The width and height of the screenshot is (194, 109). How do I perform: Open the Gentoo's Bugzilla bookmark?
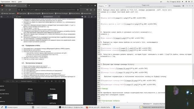coord(34,13)
